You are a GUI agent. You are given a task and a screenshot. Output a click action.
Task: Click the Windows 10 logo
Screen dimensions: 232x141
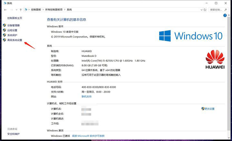point(191,36)
